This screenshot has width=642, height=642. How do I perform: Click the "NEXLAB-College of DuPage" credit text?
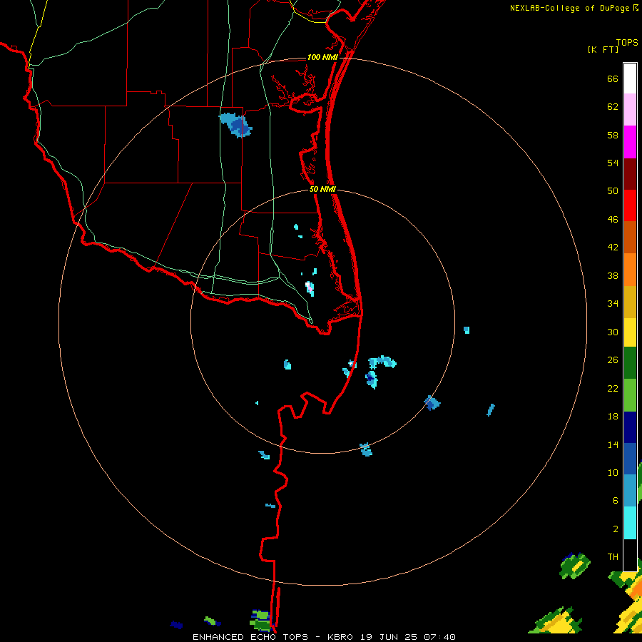[569, 8]
